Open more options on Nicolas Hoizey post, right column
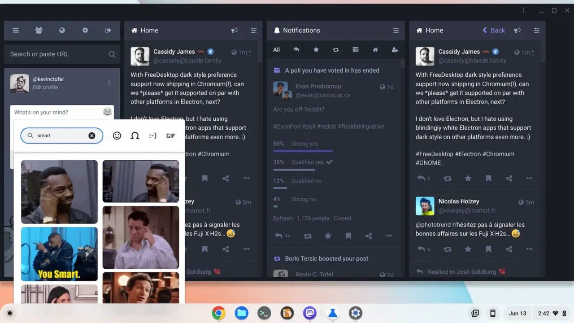This screenshot has width=574, height=323. pos(529,249)
